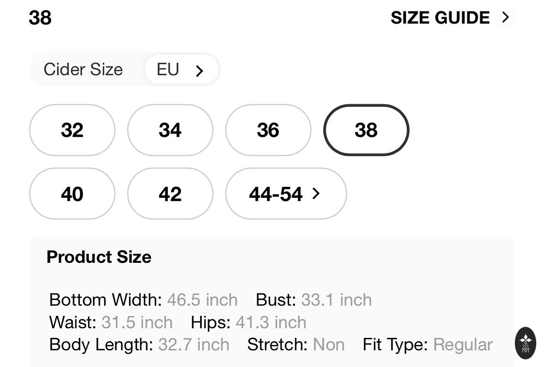Open the SIZE GUIDE link
This screenshot has height=367, width=544.
click(440, 18)
